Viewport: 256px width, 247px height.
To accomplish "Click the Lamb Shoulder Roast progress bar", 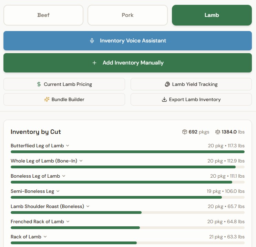I will point(127,213).
